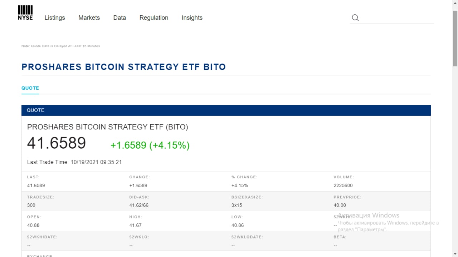Click the open value 40.88

click(x=33, y=225)
